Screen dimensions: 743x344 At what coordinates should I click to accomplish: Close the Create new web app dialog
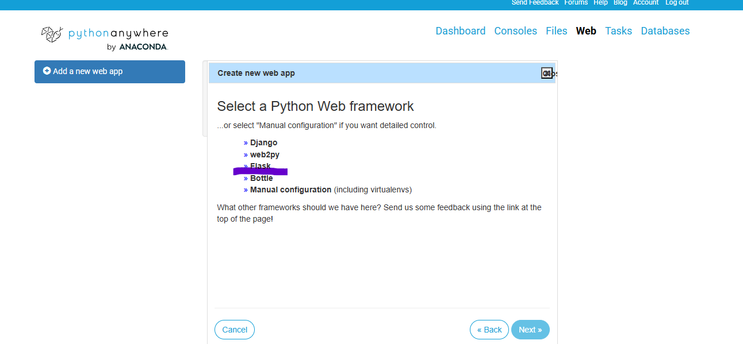(547, 73)
